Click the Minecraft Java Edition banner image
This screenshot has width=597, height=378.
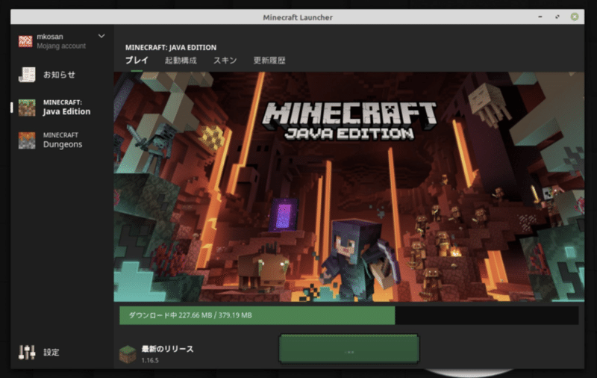tap(348, 187)
